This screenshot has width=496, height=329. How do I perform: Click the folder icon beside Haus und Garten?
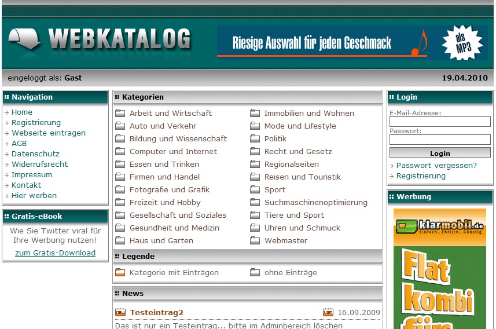click(x=120, y=240)
